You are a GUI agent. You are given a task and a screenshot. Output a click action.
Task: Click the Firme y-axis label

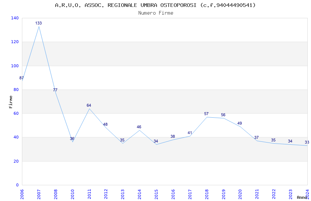[x=11, y=102]
